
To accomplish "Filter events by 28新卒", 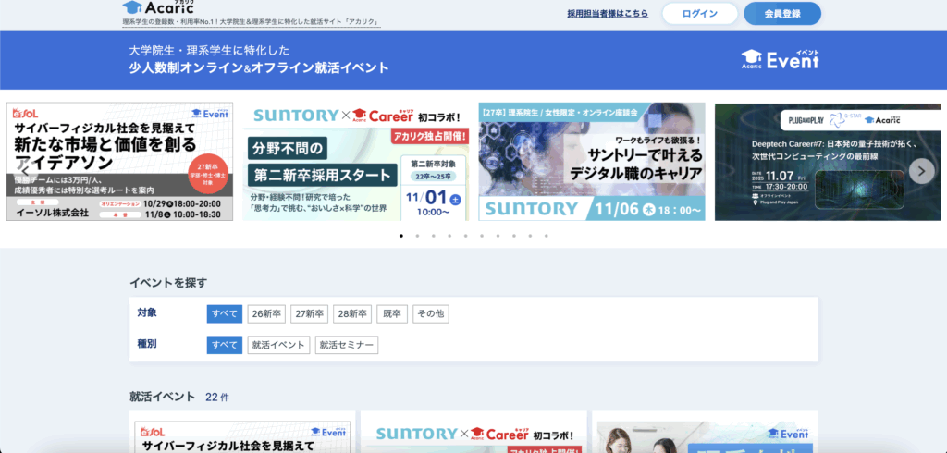I will point(352,314).
